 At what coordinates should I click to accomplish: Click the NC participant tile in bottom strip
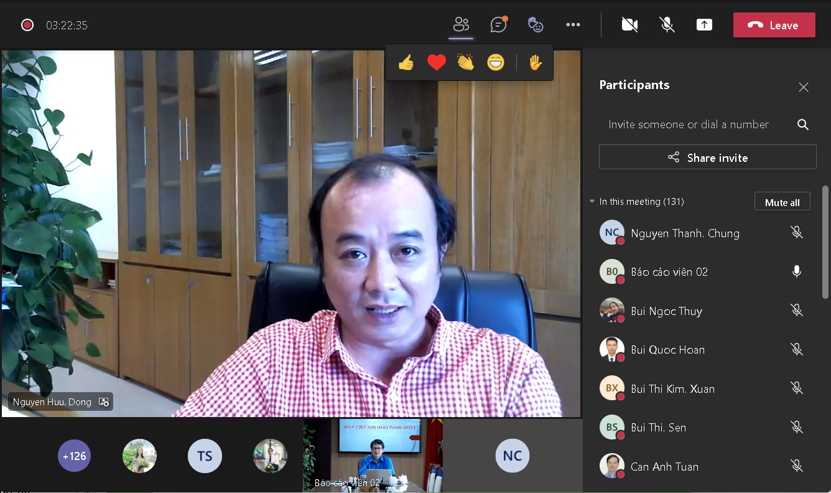[x=513, y=456]
